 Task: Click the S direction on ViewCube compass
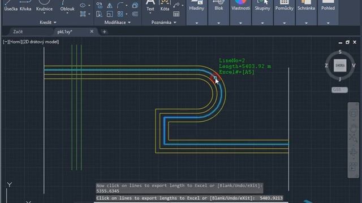(x=340, y=52)
